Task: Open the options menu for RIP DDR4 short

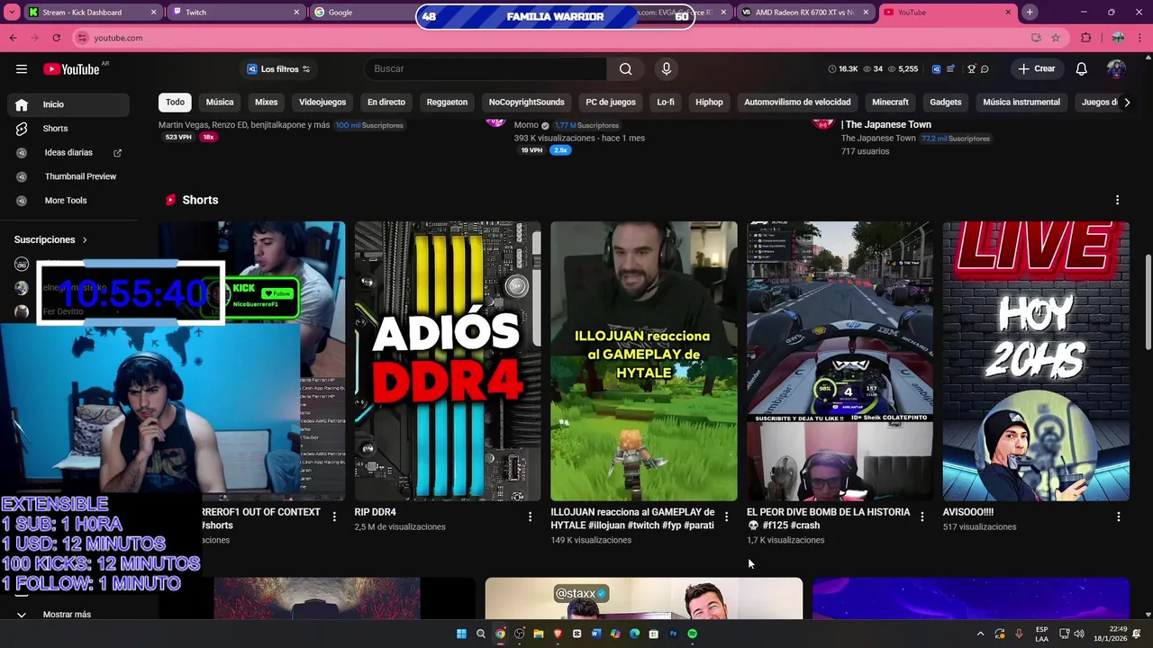Action: (x=530, y=517)
